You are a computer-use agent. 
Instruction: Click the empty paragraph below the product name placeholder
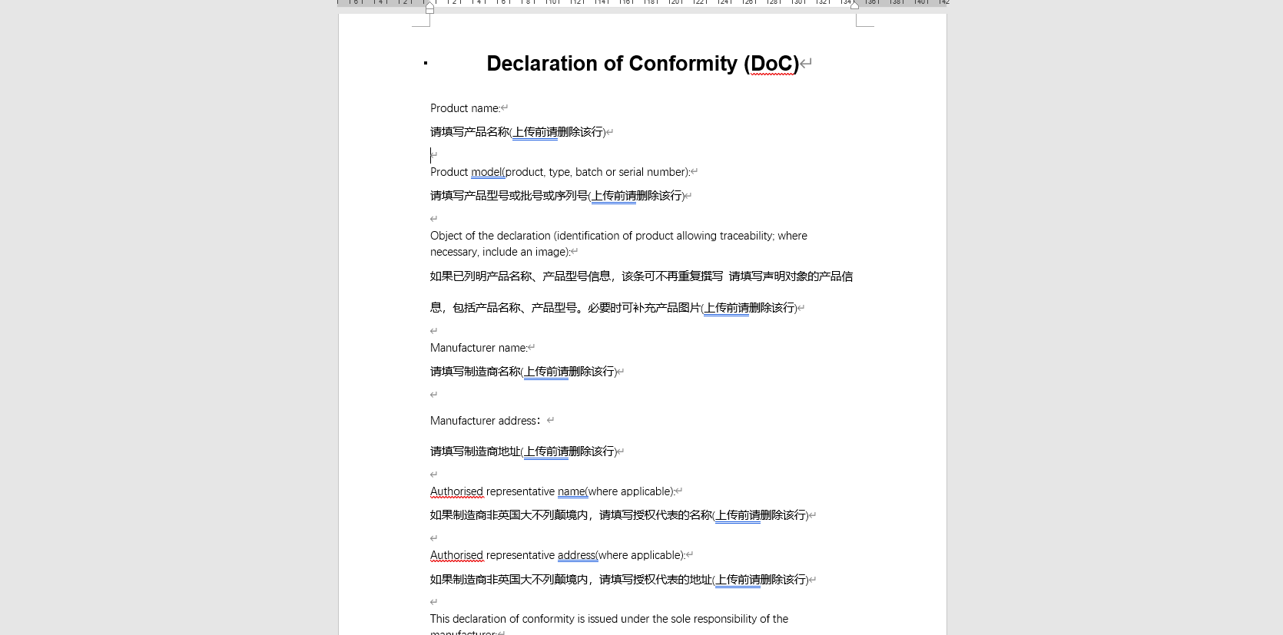click(435, 155)
